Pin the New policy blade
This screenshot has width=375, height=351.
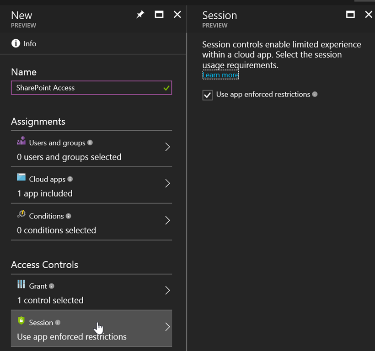click(140, 15)
